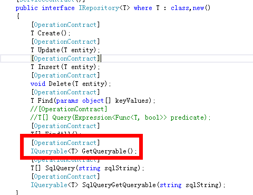Screen dimensions: 253x195
Task: Click the GetQueryable method name
Action: 104,151
